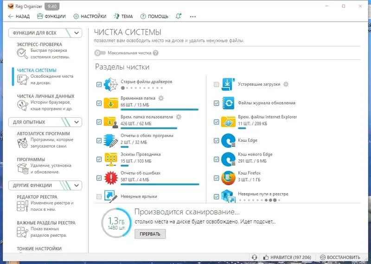
Task: Click the headset support icon in status bar
Action: 254,258
